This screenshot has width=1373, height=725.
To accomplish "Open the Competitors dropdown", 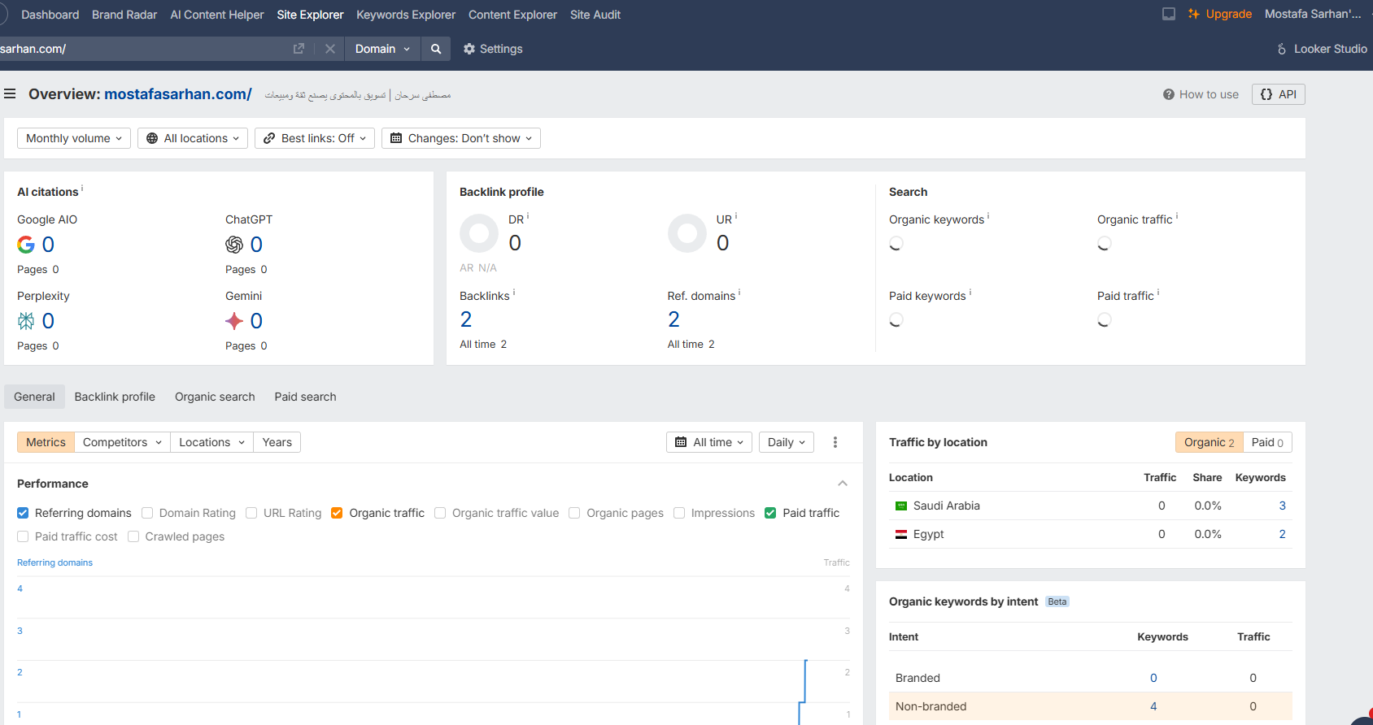I will click(x=122, y=442).
